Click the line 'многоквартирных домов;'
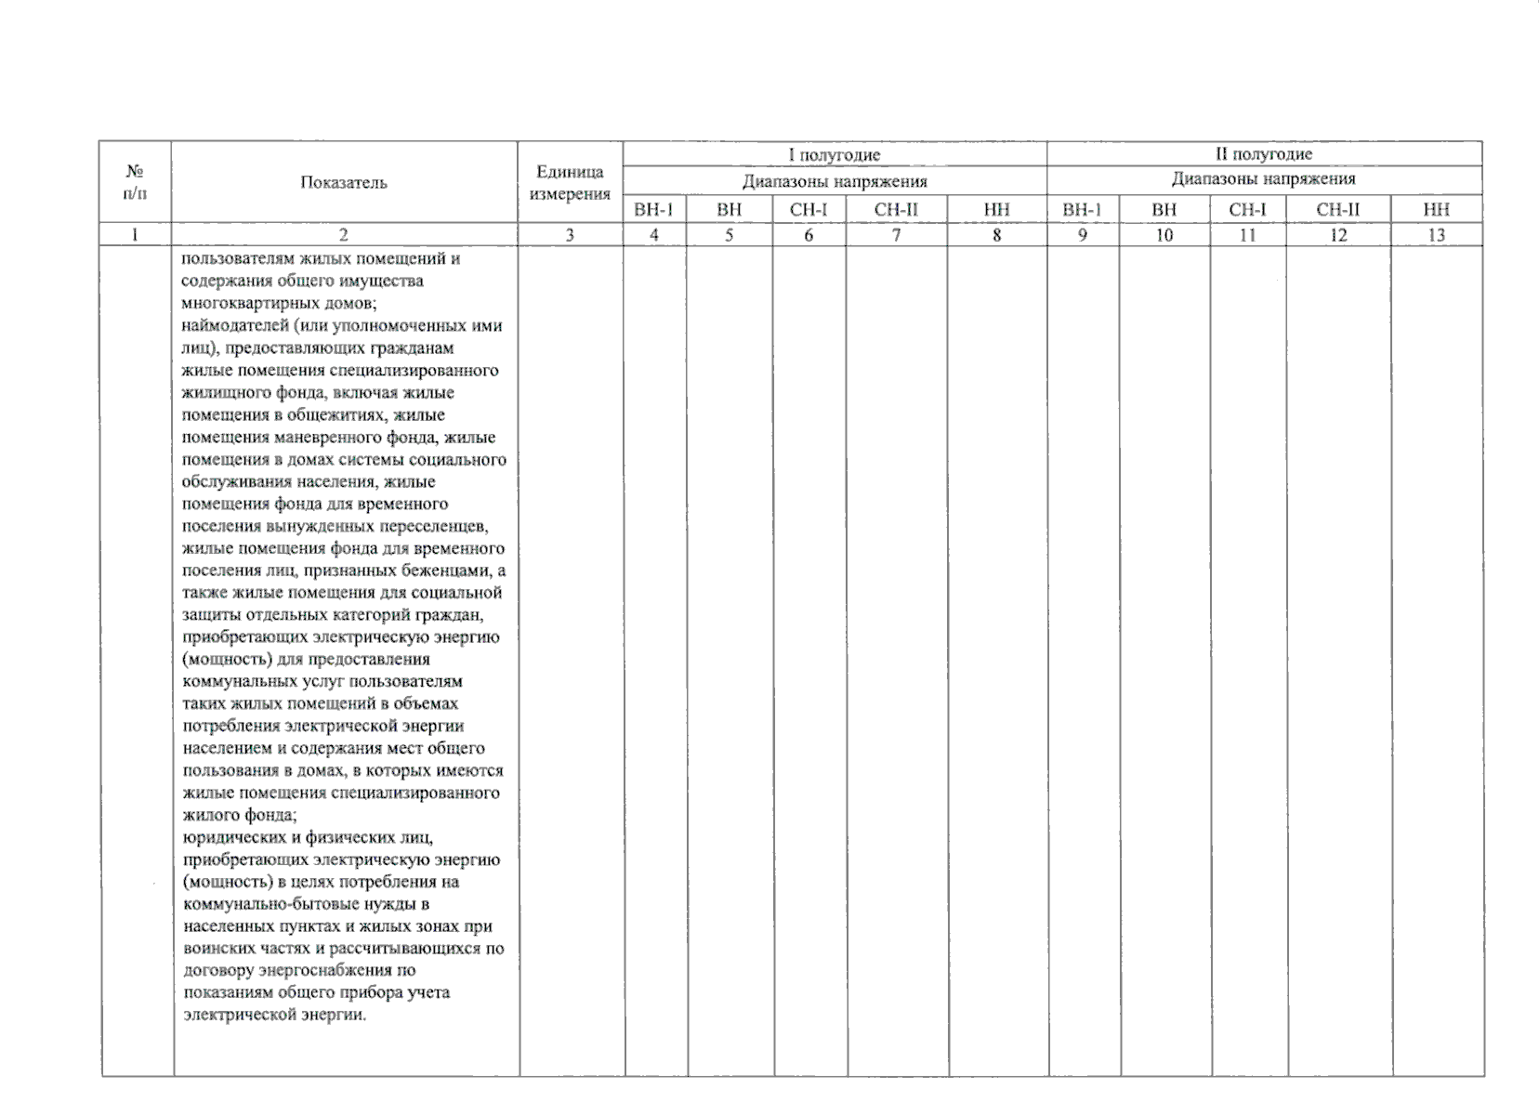 [279, 303]
